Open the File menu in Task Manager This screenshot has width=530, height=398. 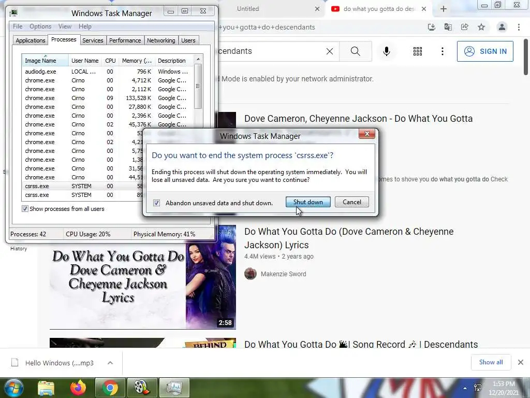coord(18,26)
